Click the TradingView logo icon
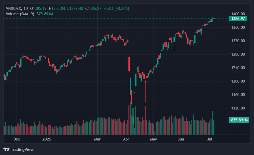This screenshot has width=254, height=155. (6, 149)
